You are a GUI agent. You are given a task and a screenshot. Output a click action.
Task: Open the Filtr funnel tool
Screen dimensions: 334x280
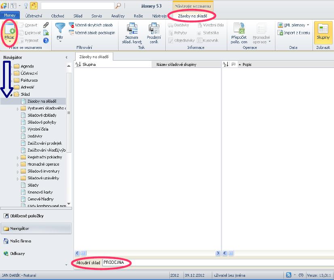click(60, 32)
